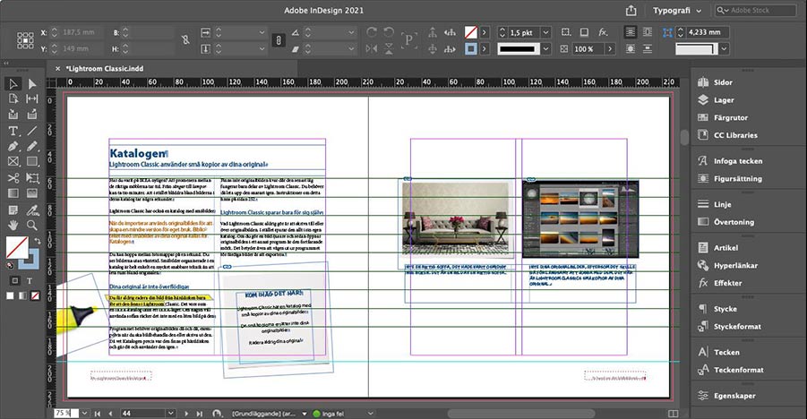Click the Stroke swatch in toolbox
Viewport: 807px width, 419px height.
click(x=32, y=261)
